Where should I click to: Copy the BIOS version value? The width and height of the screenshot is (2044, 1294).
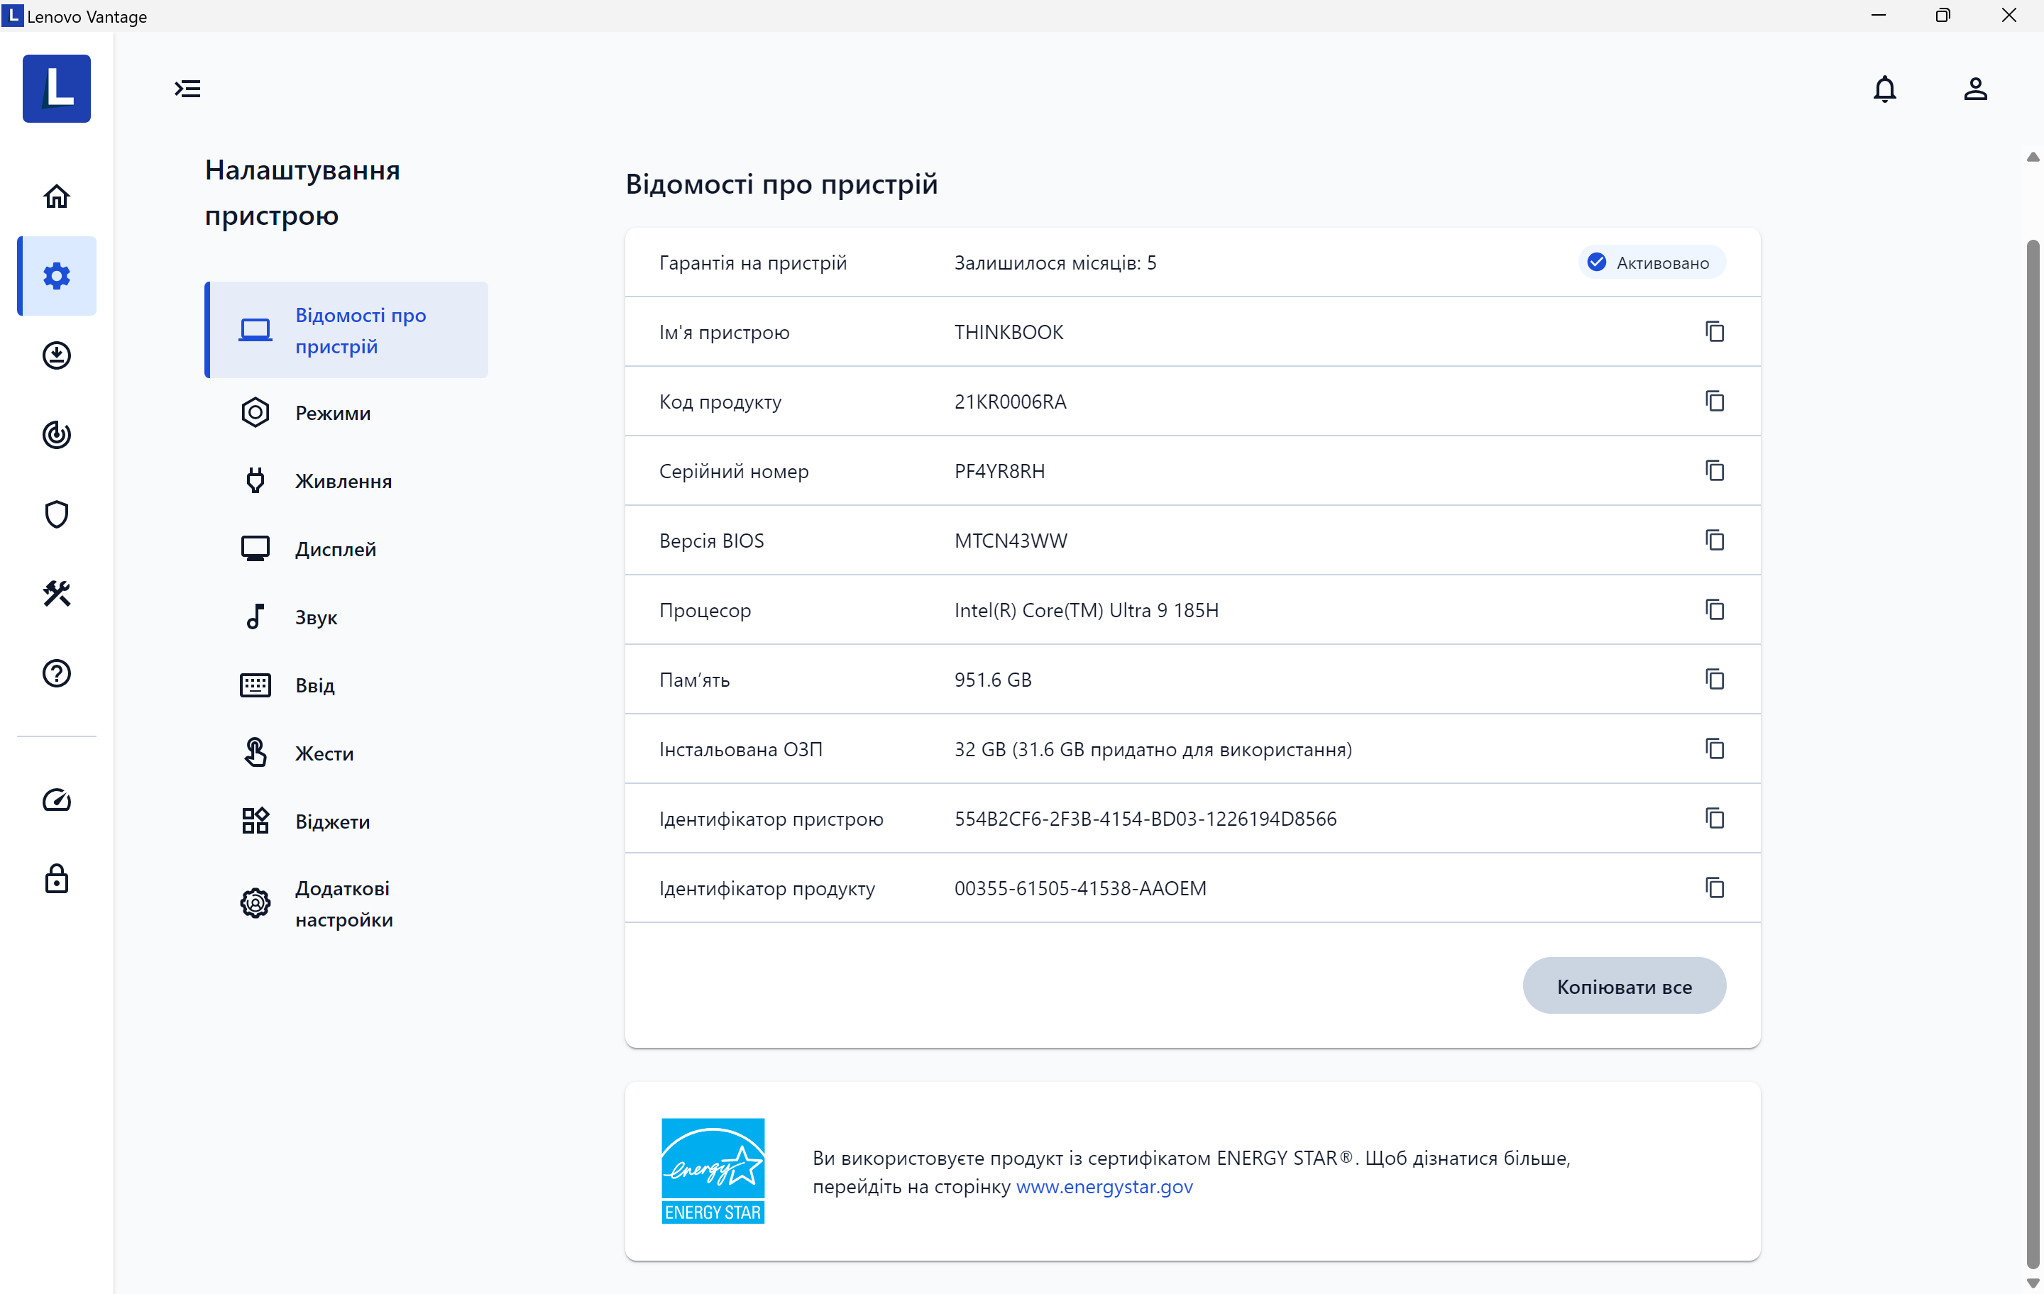[x=1715, y=541]
